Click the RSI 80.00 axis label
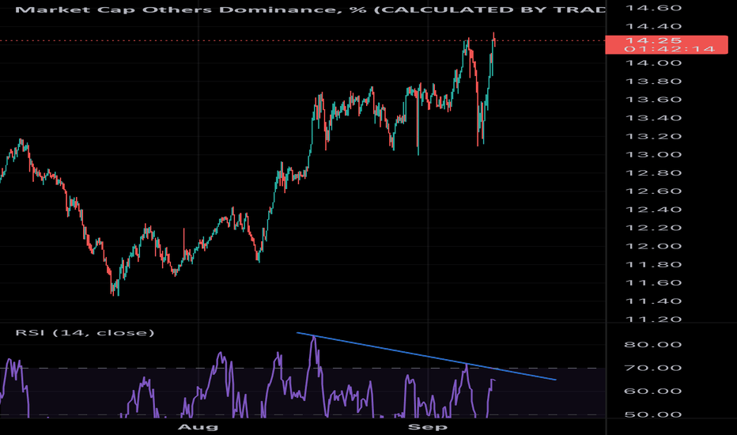The image size is (737, 435). click(x=653, y=345)
